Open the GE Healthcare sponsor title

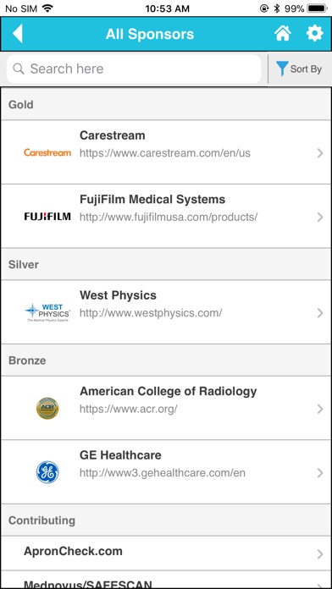(x=120, y=455)
